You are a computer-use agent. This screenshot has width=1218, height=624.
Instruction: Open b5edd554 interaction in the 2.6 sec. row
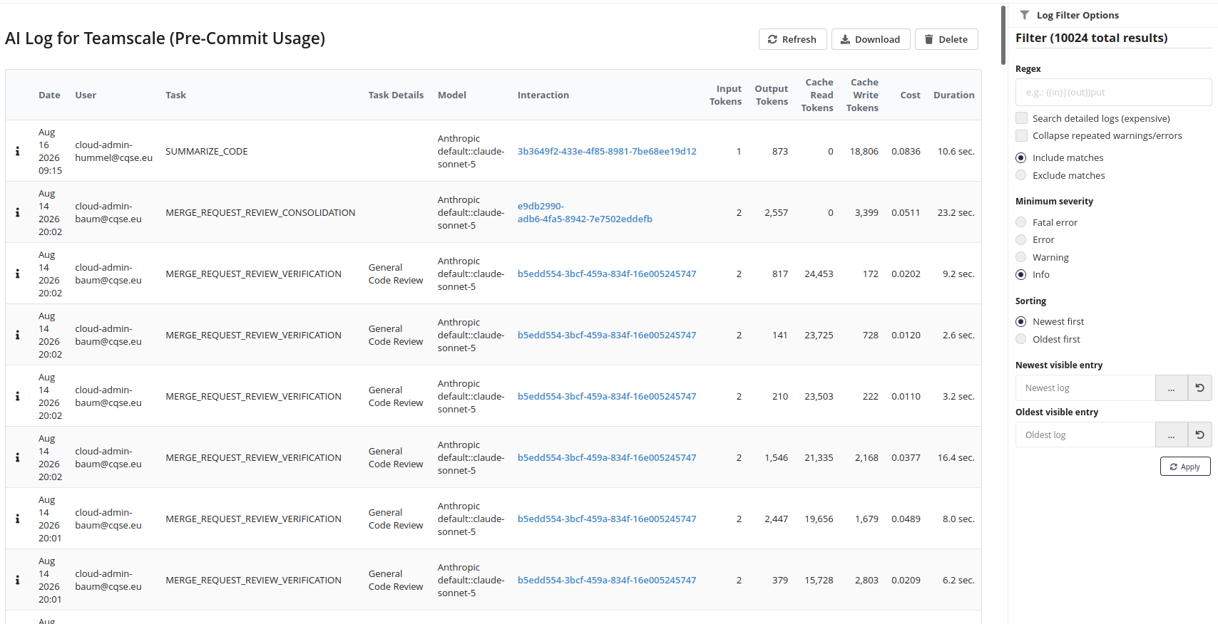(x=607, y=335)
